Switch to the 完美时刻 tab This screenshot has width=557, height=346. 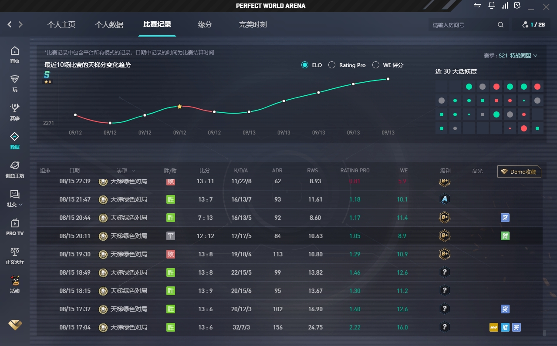(253, 25)
